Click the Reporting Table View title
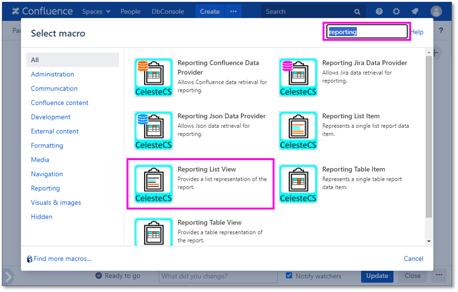458x292 pixels. click(209, 223)
